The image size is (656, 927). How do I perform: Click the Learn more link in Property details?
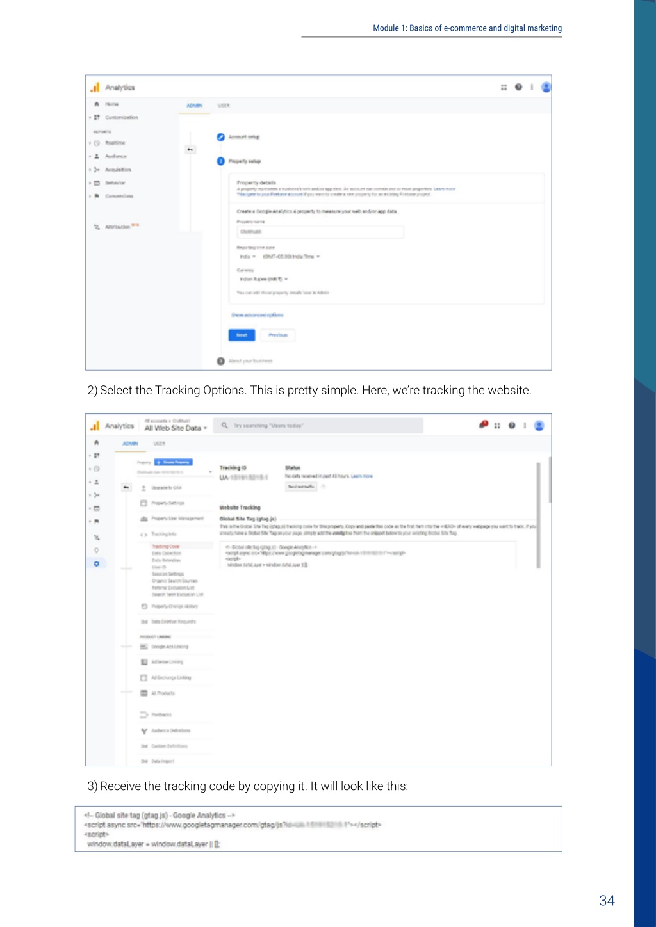(445, 189)
